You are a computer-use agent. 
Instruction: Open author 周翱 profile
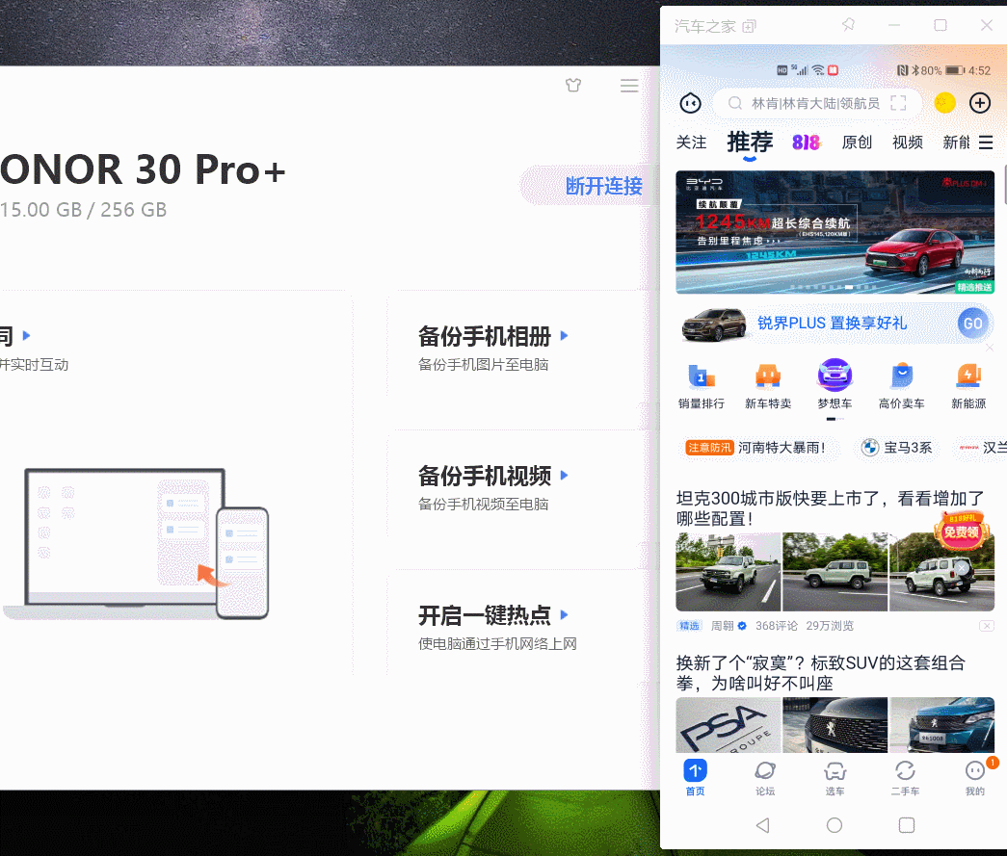pyautogui.click(x=722, y=626)
